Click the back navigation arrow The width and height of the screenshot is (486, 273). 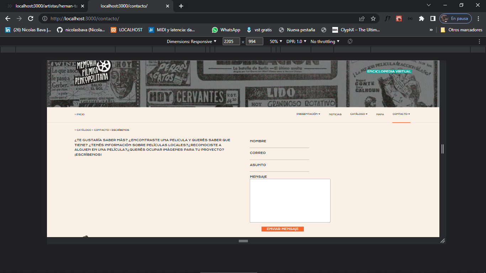tap(7, 18)
